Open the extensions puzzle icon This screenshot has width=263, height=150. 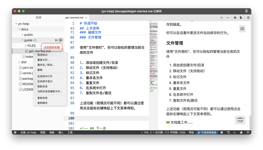241,132
